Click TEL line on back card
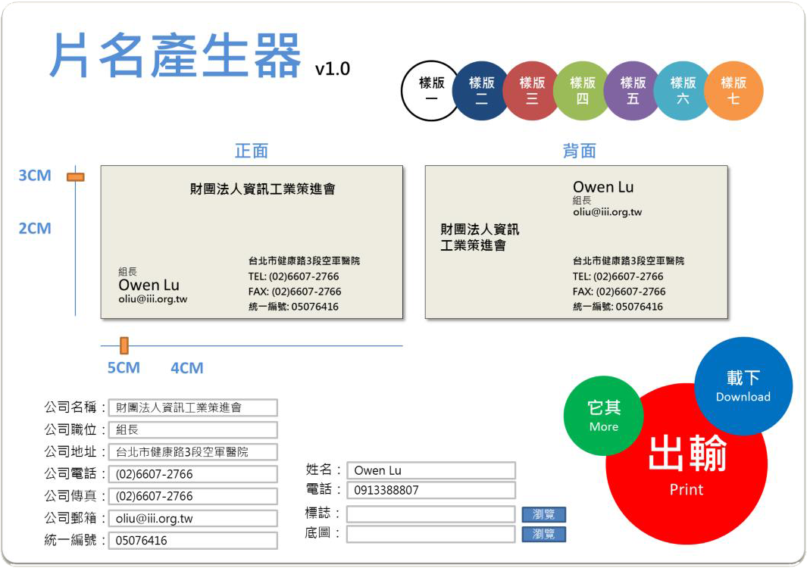Viewport: 807px width, 568px height. (618, 276)
